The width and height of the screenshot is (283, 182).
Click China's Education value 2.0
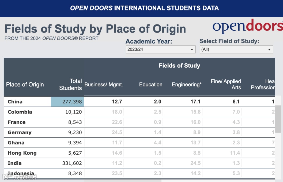[x=157, y=102]
